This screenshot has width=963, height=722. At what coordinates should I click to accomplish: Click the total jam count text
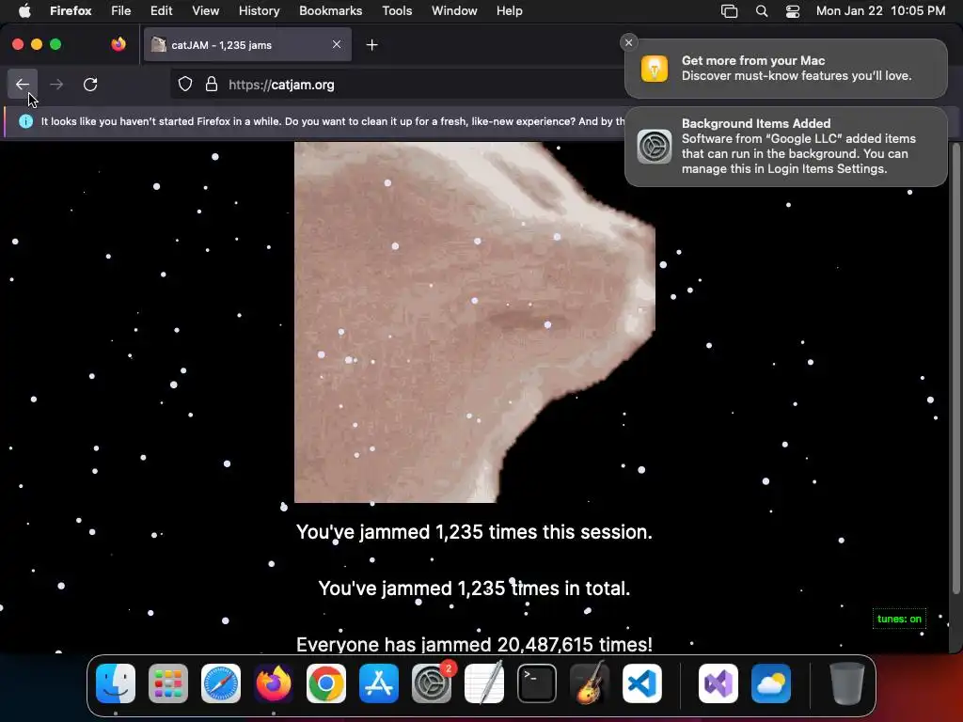coord(474,589)
